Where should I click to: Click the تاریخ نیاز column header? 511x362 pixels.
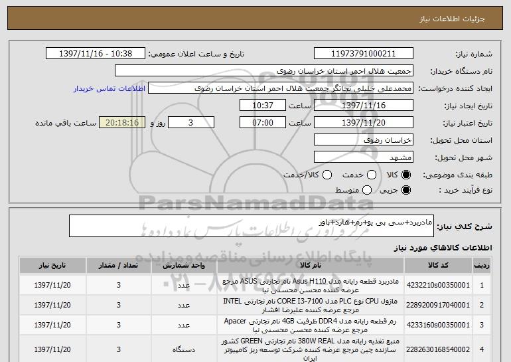click(x=52, y=266)
